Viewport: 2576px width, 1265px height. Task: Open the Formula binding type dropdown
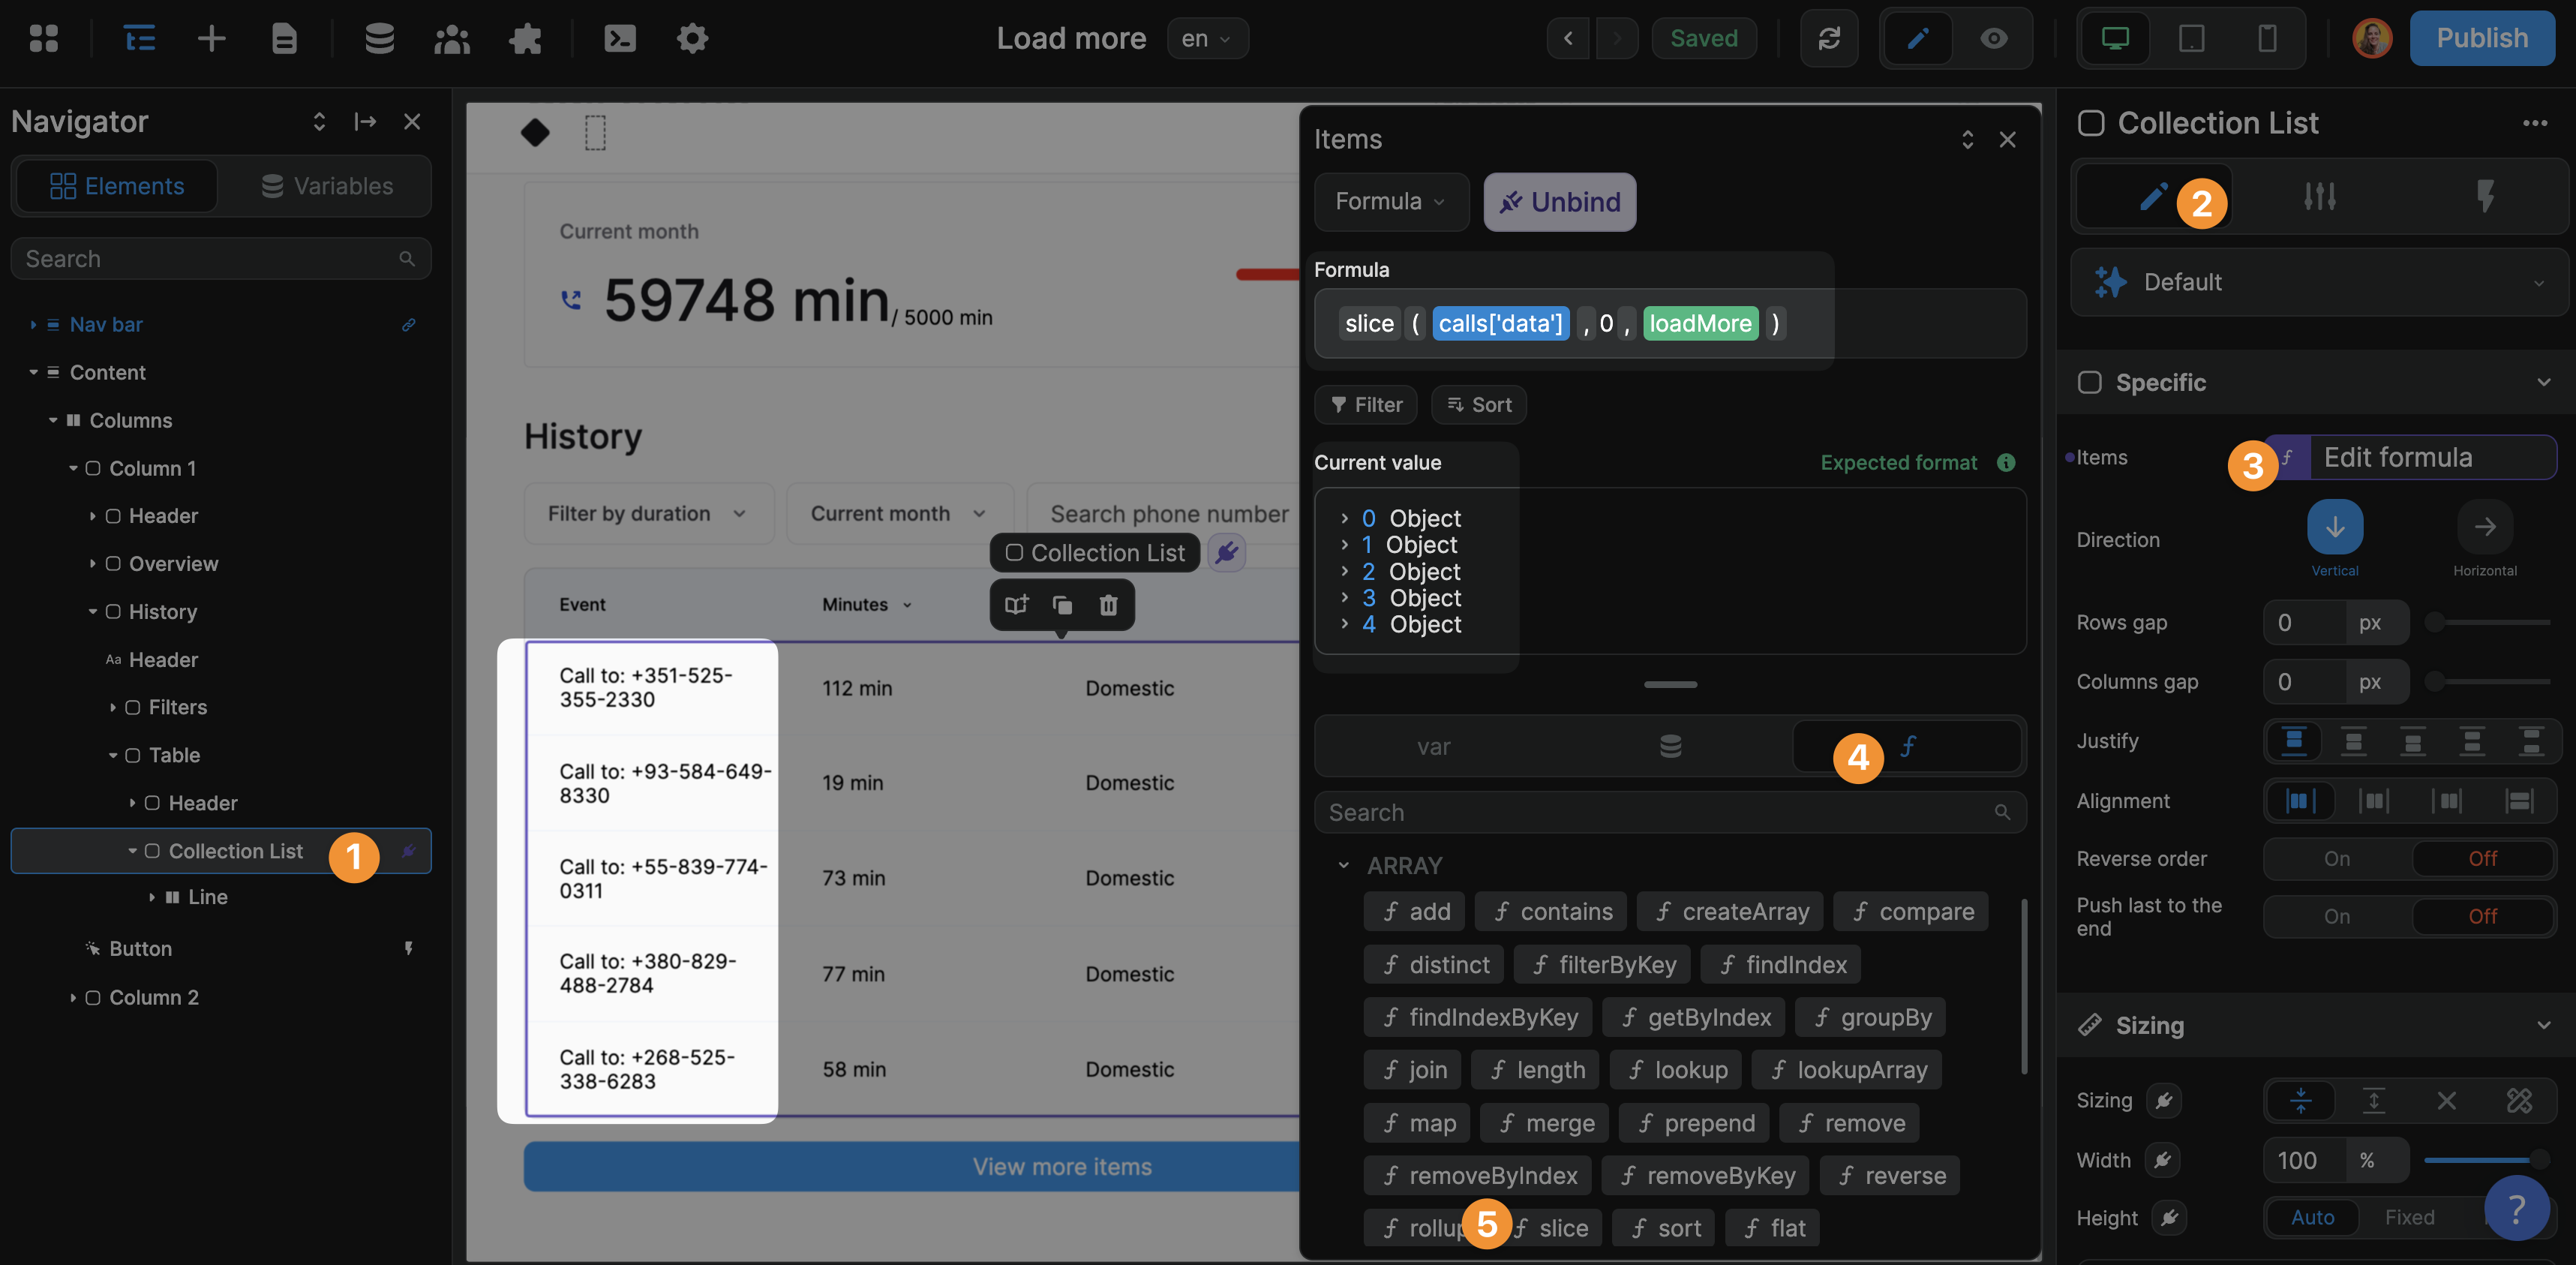coord(1390,202)
